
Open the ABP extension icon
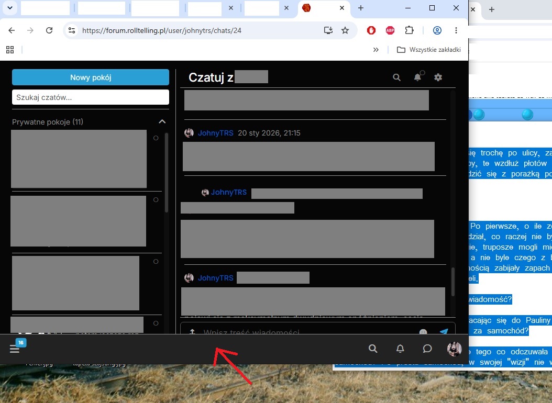[x=390, y=30]
